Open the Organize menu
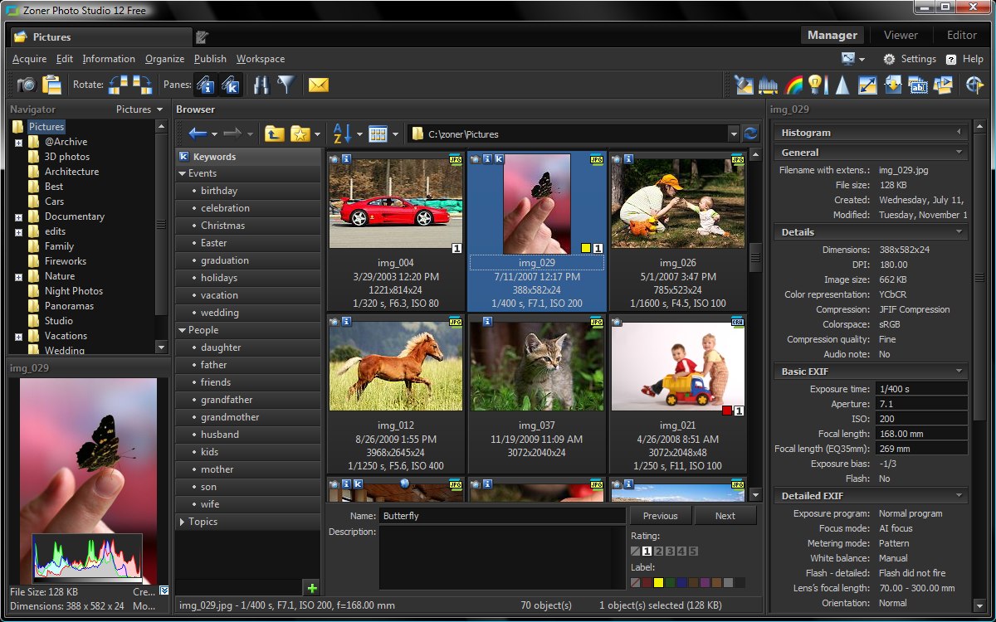The width and height of the screenshot is (996, 622). [164, 59]
